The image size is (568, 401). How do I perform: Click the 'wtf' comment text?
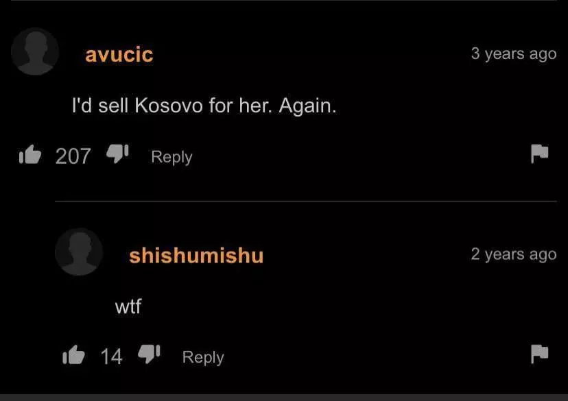[x=128, y=306]
